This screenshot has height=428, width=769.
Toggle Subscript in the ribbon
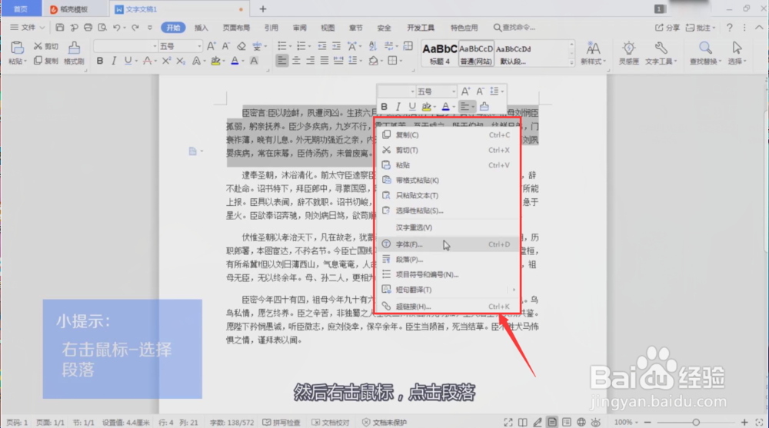click(x=181, y=61)
